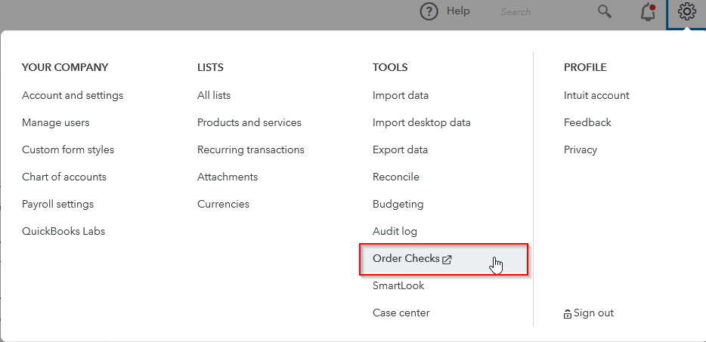The height and width of the screenshot is (342, 706).
Task: Open the Audit log
Action: [395, 231]
